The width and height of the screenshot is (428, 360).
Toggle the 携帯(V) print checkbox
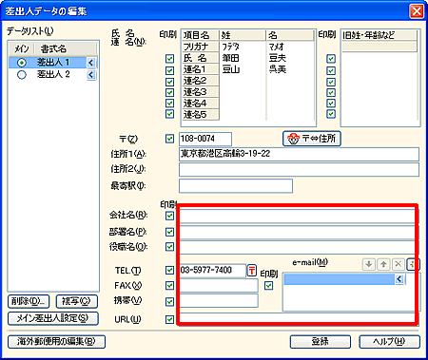coord(170,302)
